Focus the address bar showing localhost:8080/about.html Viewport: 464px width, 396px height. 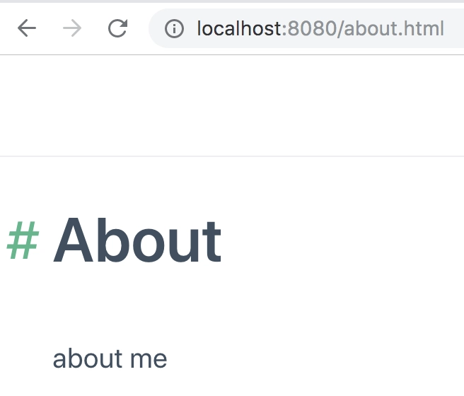(306, 28)
